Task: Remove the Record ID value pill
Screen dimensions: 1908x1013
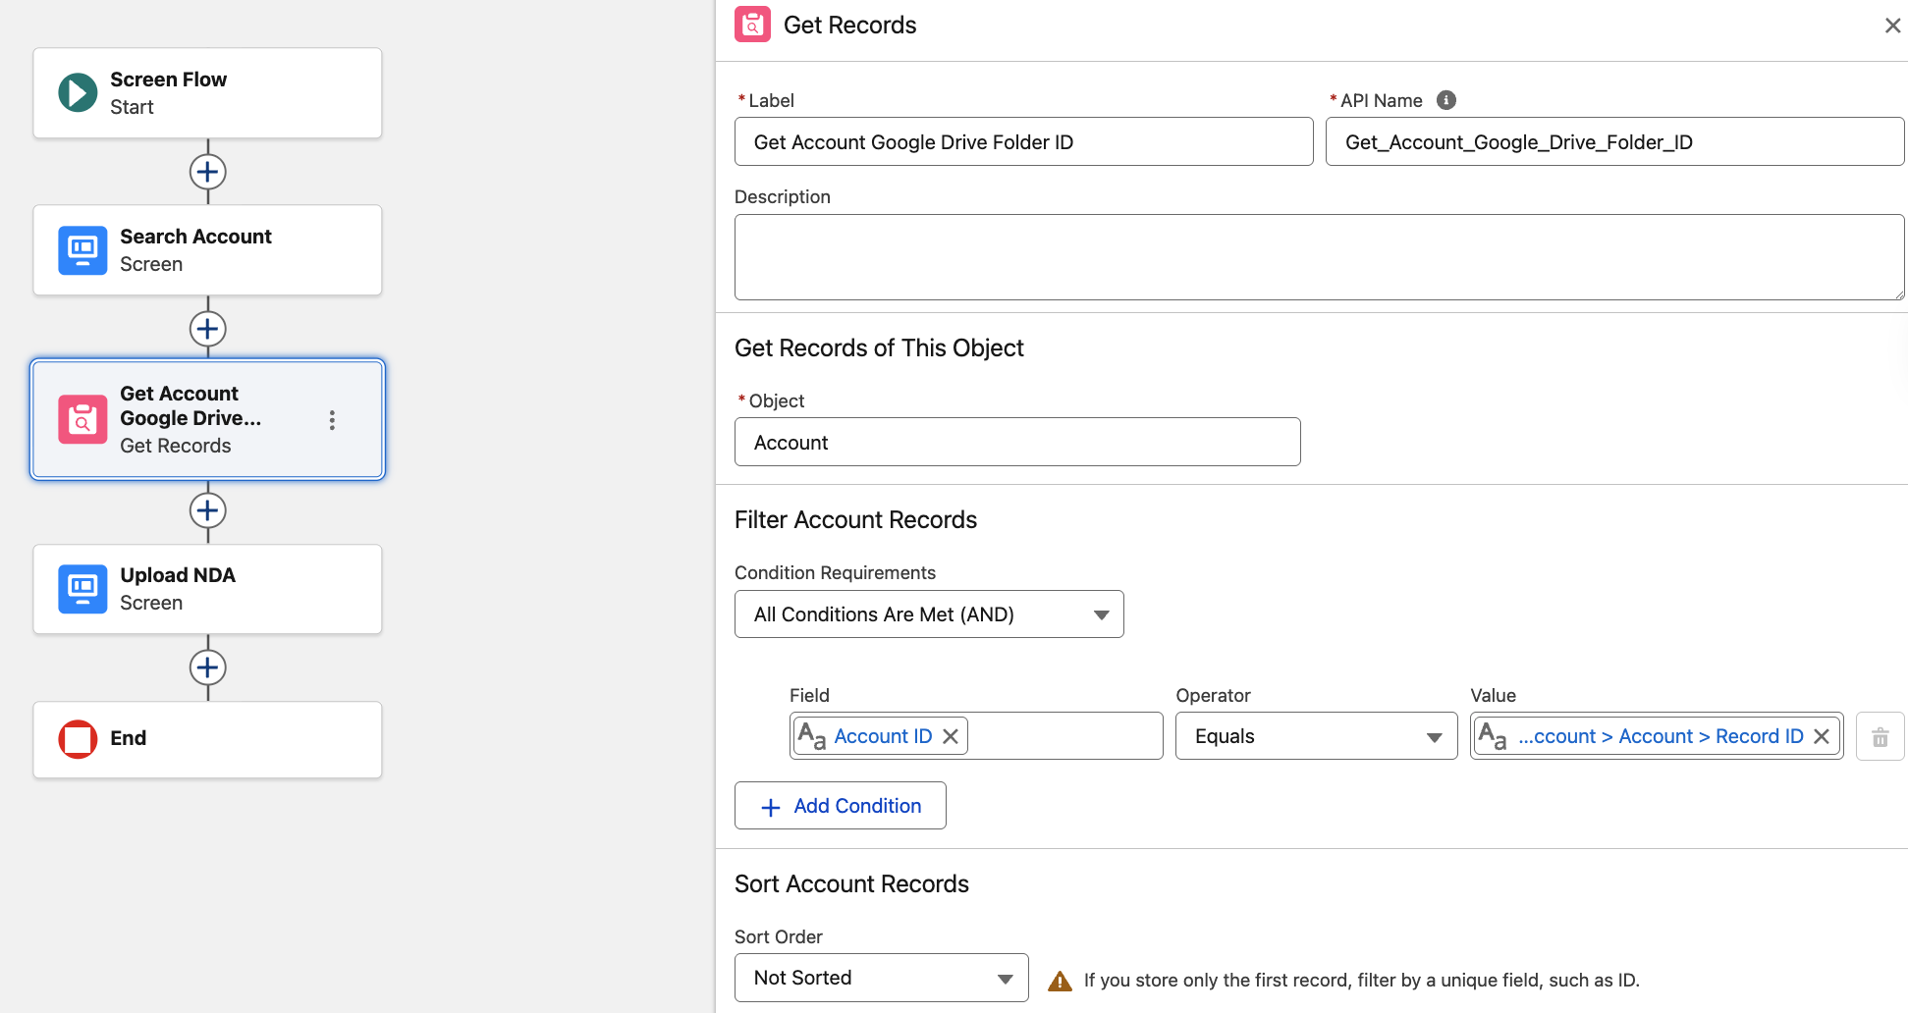Action: coord(1822,735)
